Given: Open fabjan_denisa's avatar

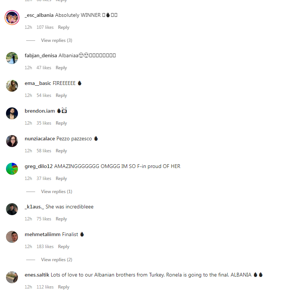Looking at the screenshot, I should tap(12, 58).
